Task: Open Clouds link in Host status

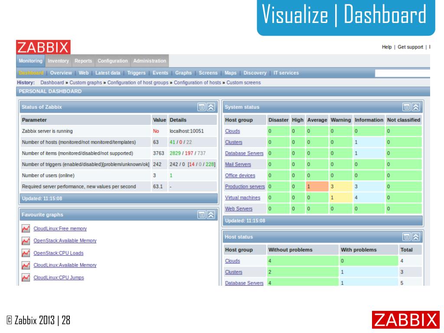Action: (x=232, y=261)
